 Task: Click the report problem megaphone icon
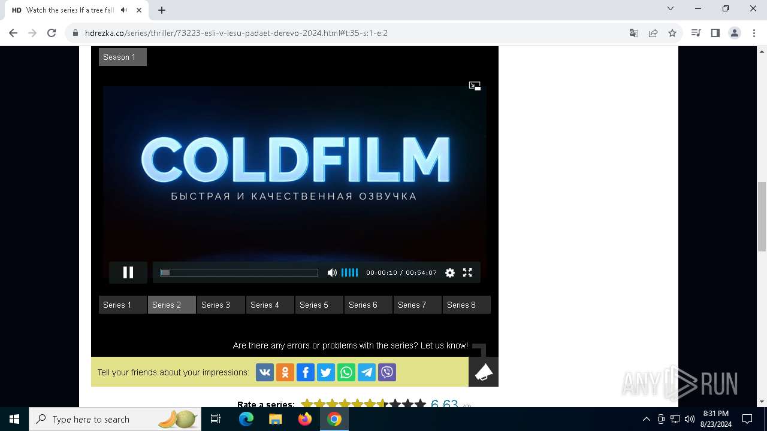click(484, 372)
